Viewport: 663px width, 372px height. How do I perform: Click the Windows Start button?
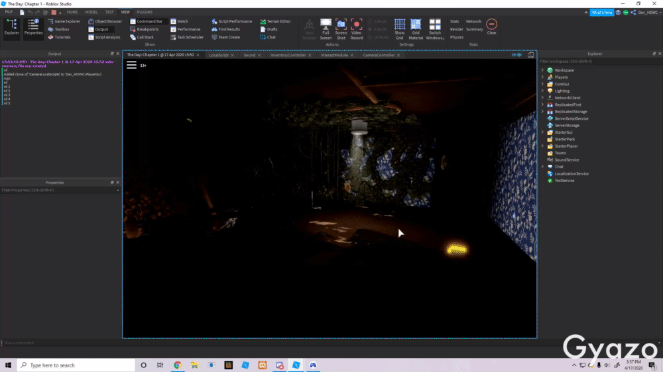(9, 365)
